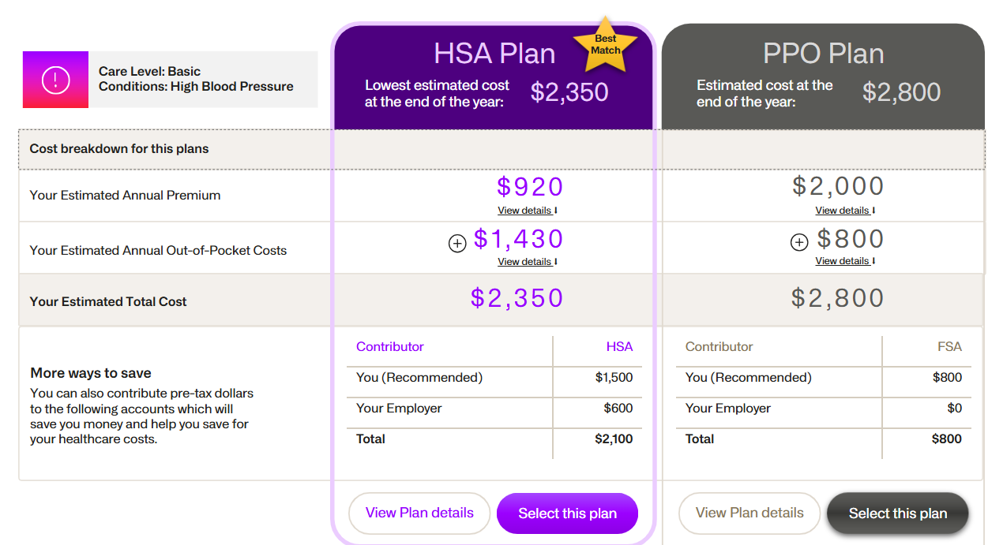This screenshot has width=988, height=545.
Task: Click HSA estimated total cost $2,350
Action: pyautogui.click(x=517, y=298)
